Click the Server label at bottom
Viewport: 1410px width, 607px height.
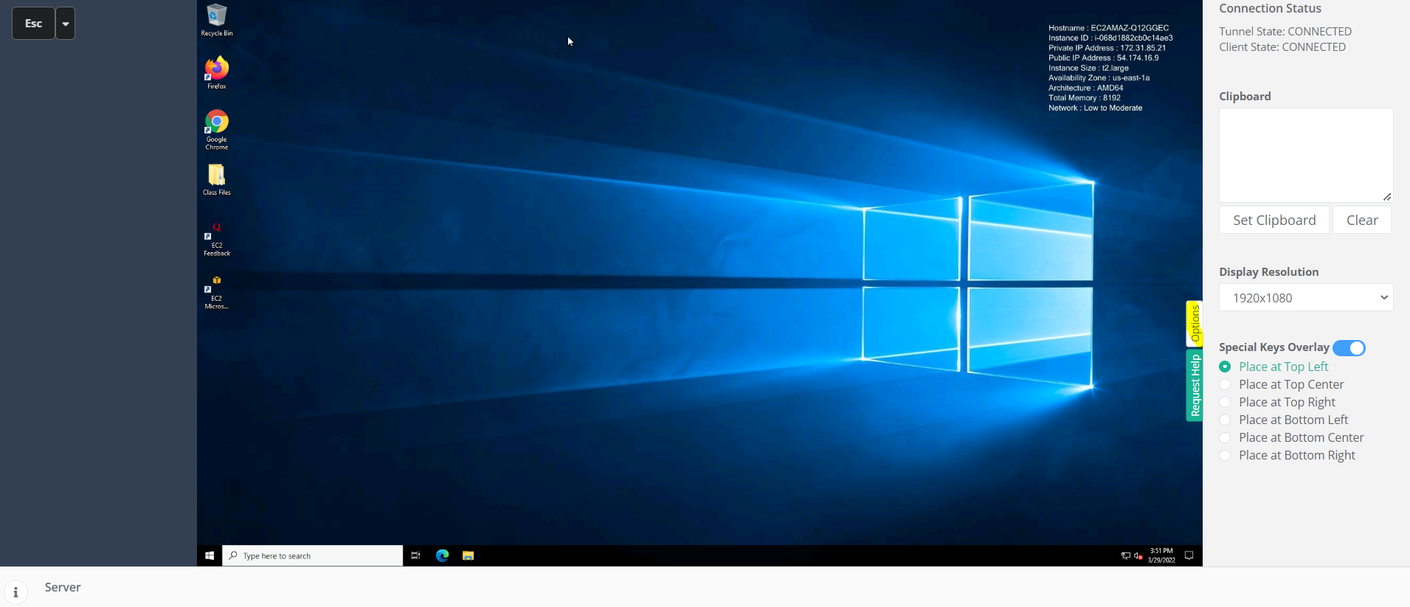click(x=63, y=587)
